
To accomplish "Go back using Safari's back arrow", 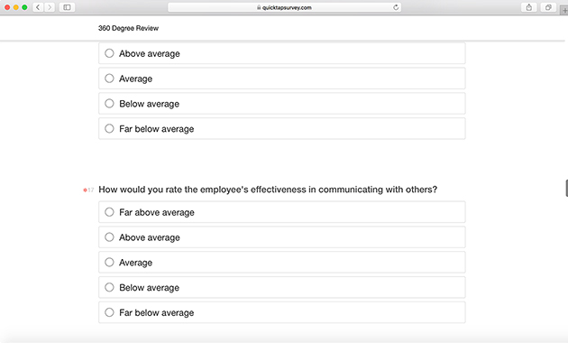I will [x=38, y=7].
